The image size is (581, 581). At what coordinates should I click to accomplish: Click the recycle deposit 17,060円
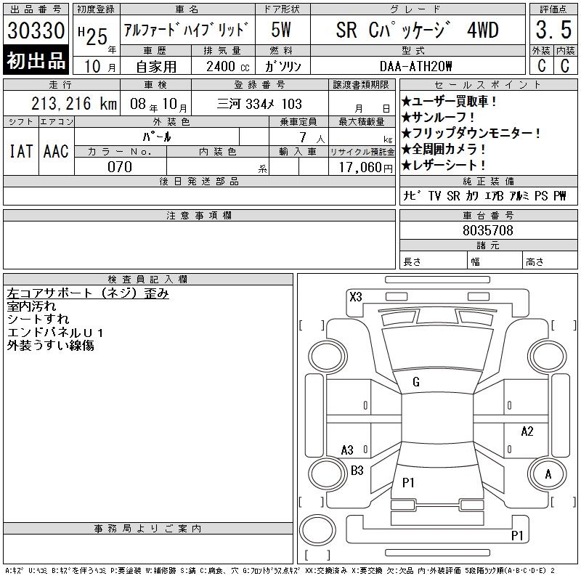[366, 167]
